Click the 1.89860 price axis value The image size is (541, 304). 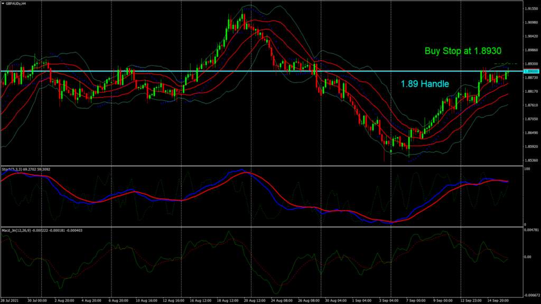tap(531, 50)
